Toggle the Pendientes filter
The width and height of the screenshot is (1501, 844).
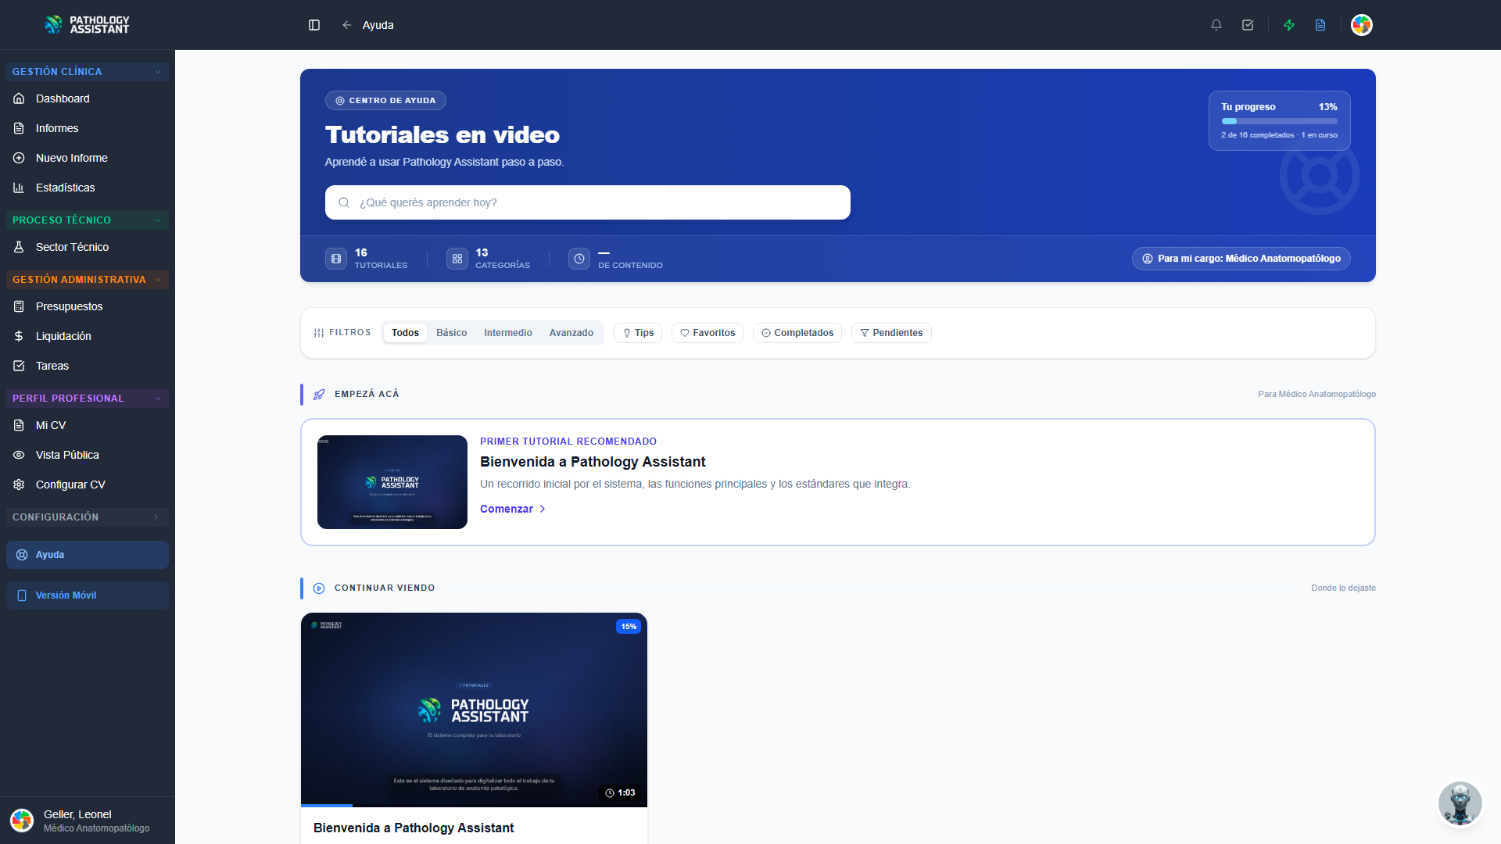coord(891,333)
